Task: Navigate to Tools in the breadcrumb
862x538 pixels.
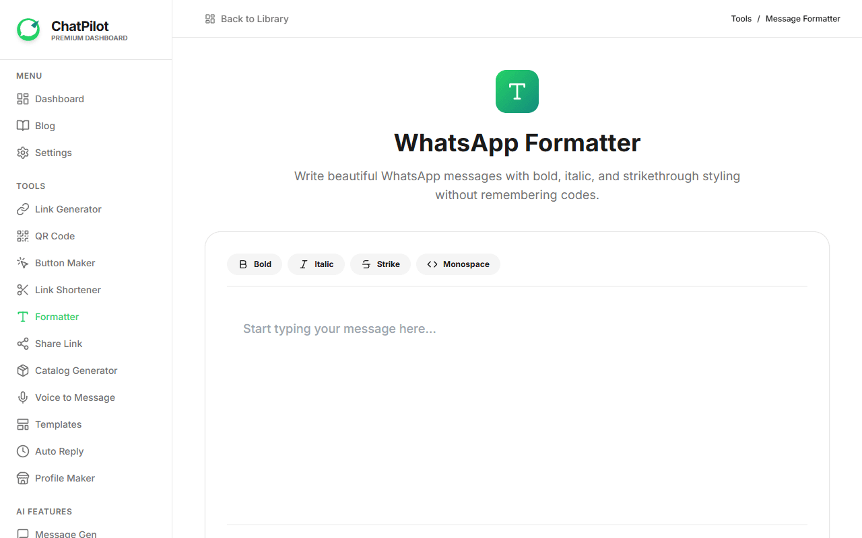Action: click(741, 18)
